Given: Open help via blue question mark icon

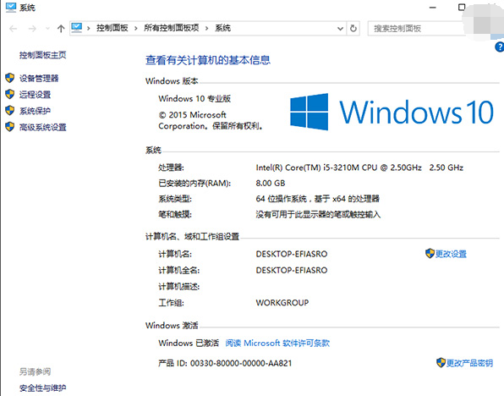Looking at the screenshot, I should click(500, 47).
